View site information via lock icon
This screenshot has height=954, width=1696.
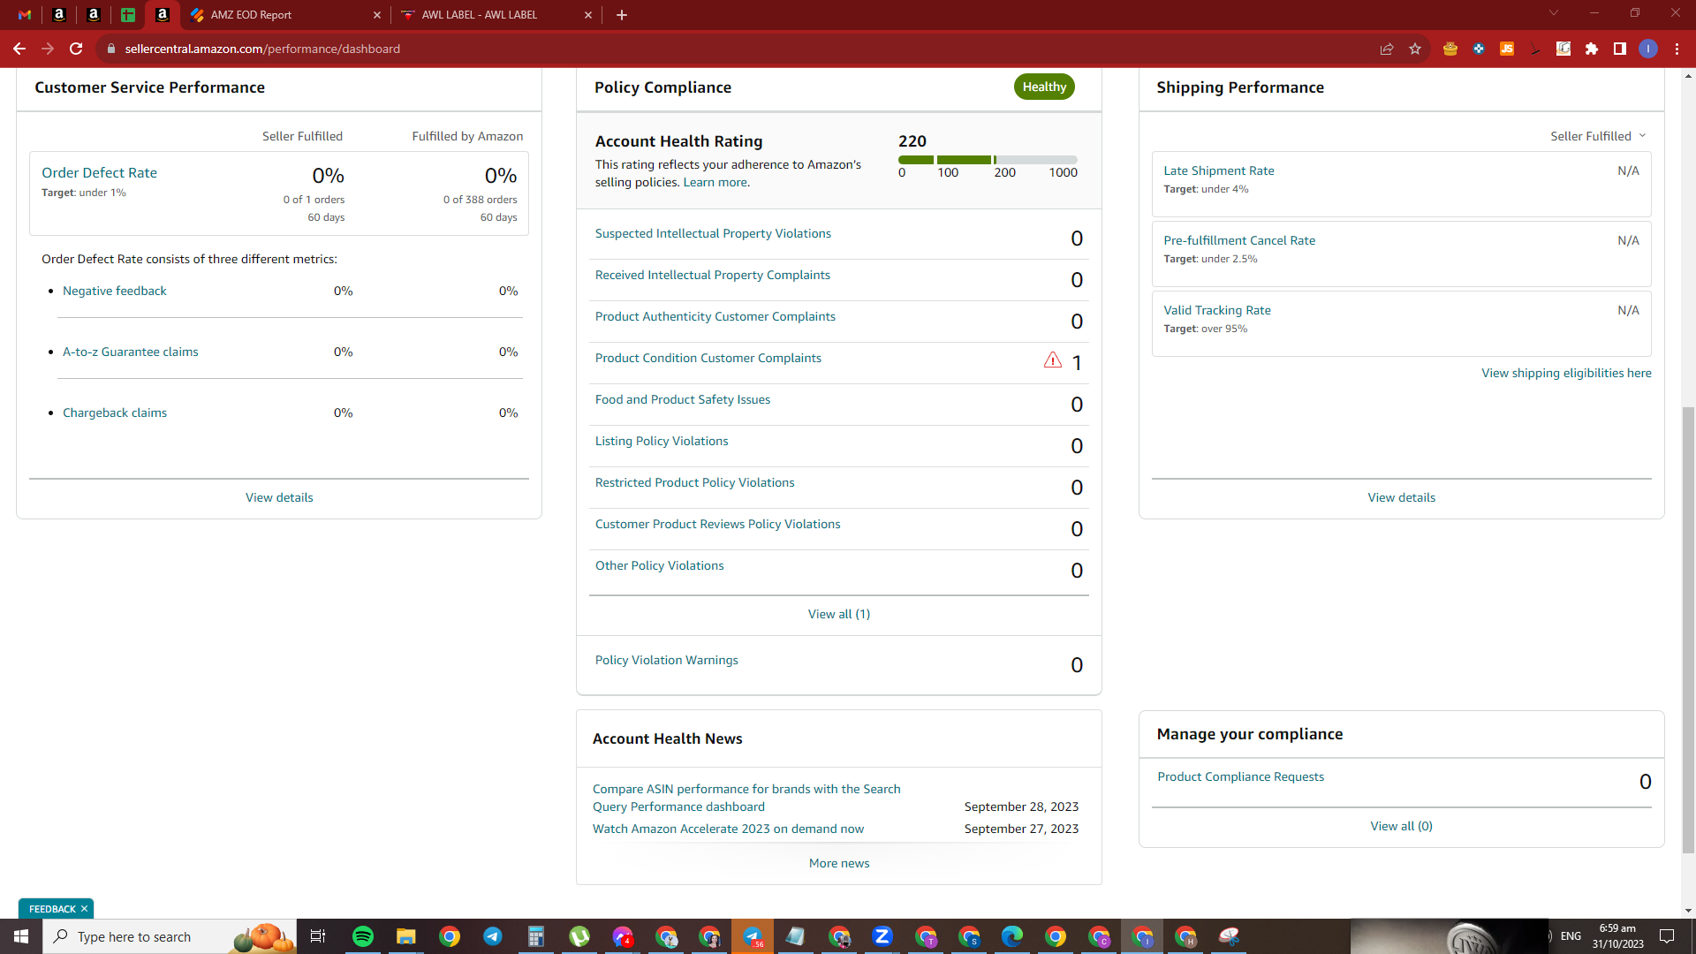111,49
